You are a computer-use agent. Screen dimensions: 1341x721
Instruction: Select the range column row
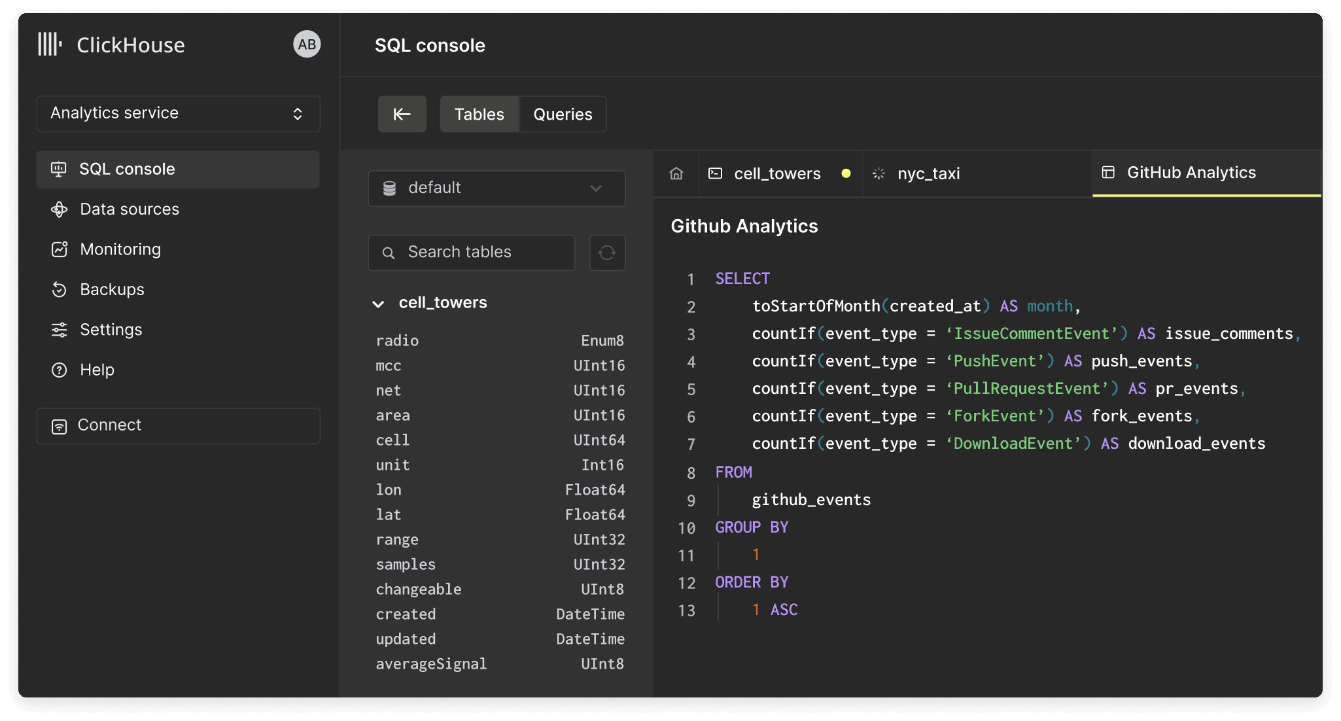(x=500, y=540)
